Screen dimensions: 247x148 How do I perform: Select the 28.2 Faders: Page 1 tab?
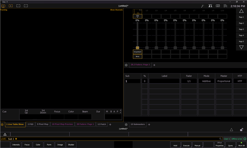[140, 65]
